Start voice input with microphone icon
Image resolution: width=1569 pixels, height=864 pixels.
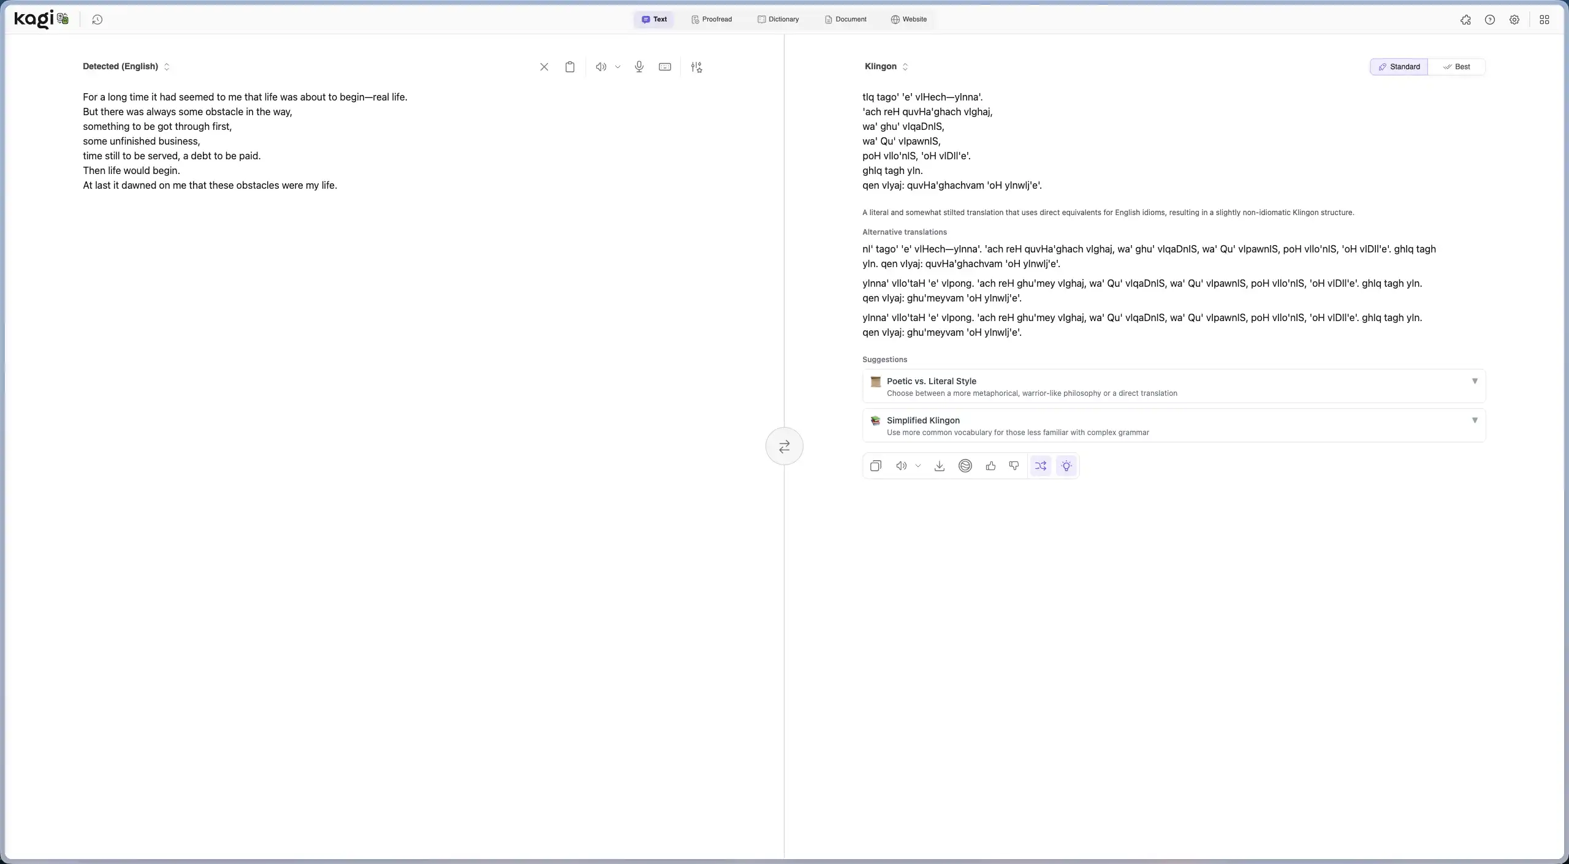click(639, 67)
